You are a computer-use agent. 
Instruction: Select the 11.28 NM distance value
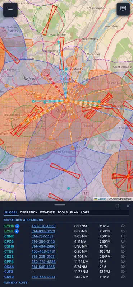pos(81,262)
